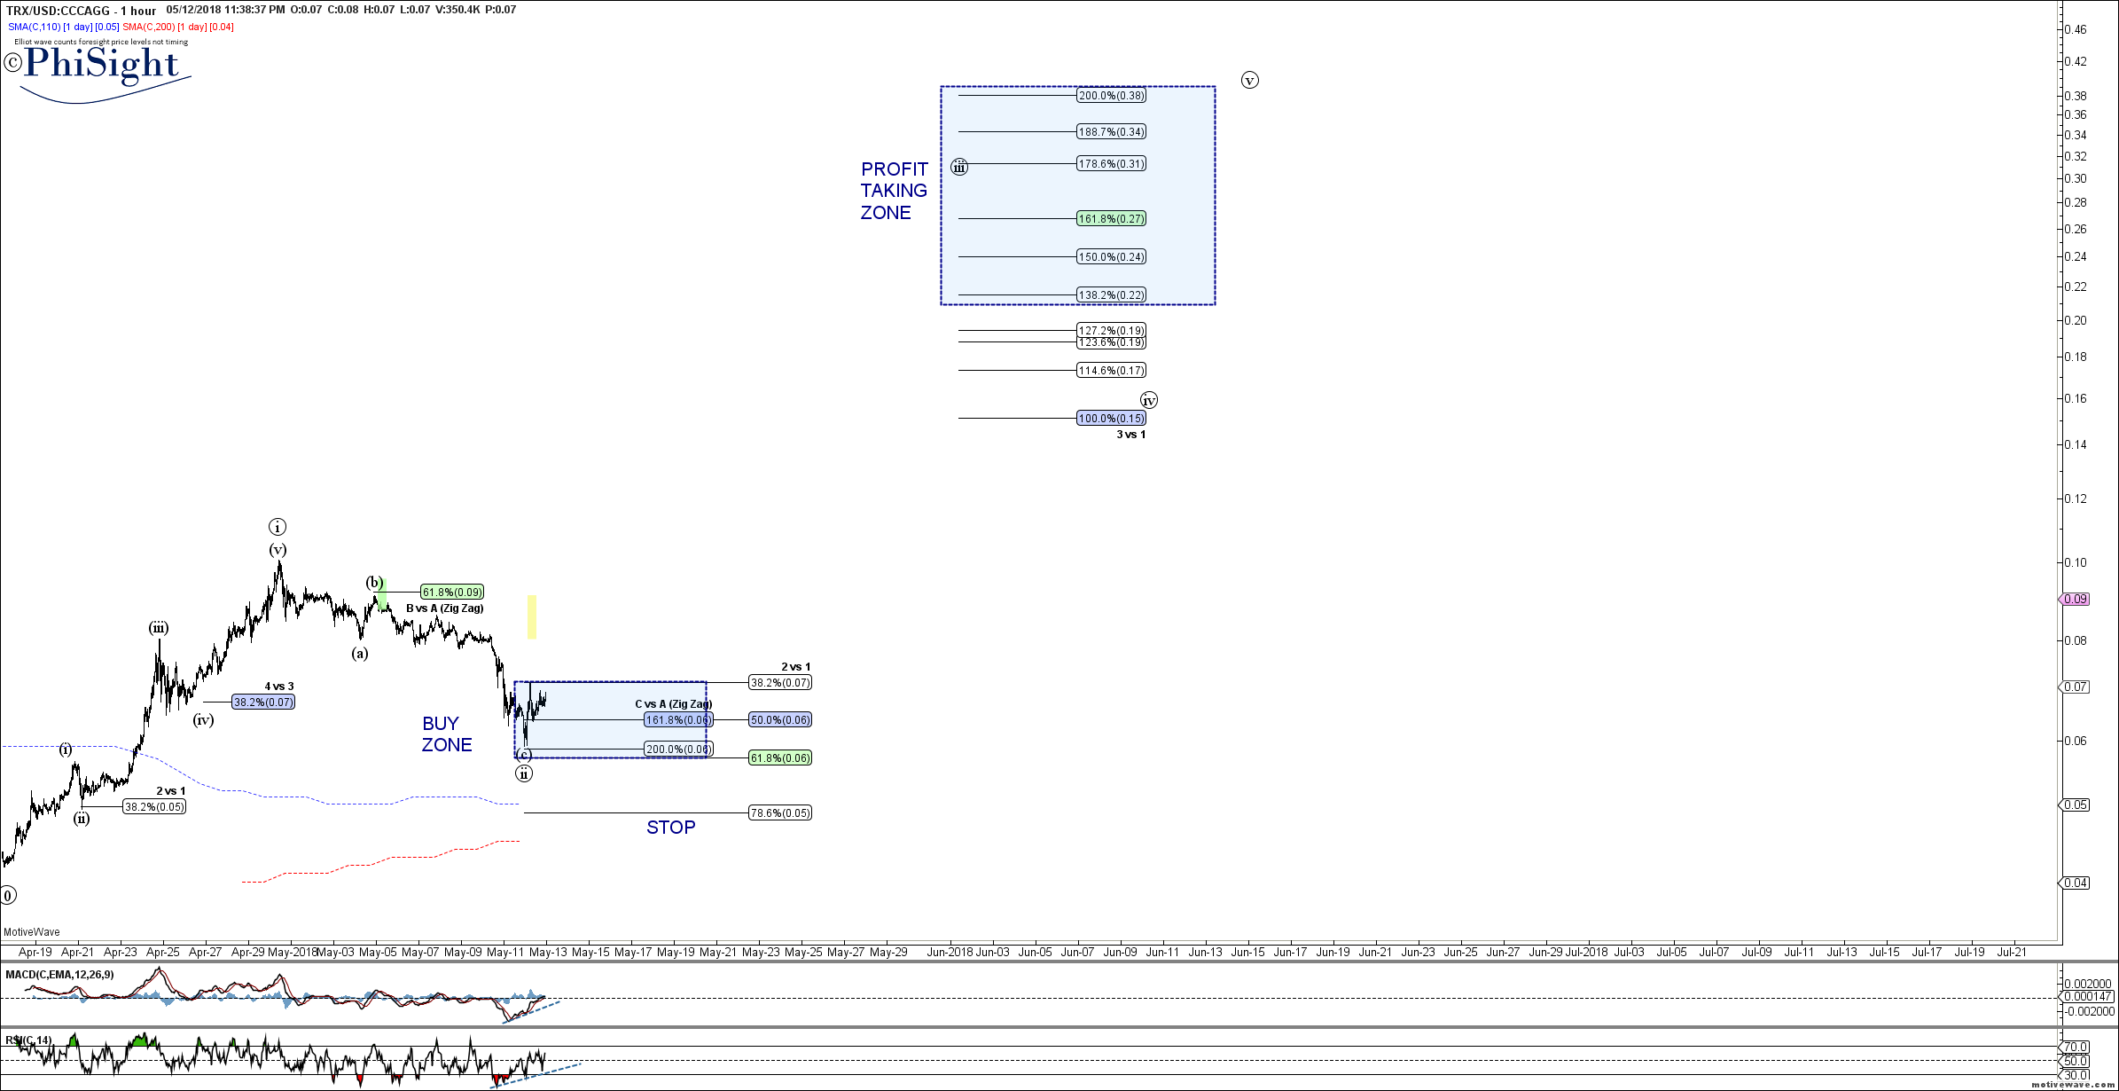Click the pink 0.09 price axis marker
The image size is (2119, 1091).
pyautogui.click(x=2075, y=600)
